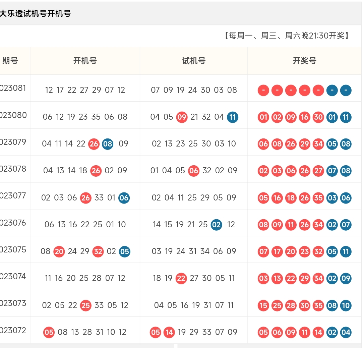Click the 试机号 column header
362x348 pixels.
pyautogui.click(x=194, y=61)
